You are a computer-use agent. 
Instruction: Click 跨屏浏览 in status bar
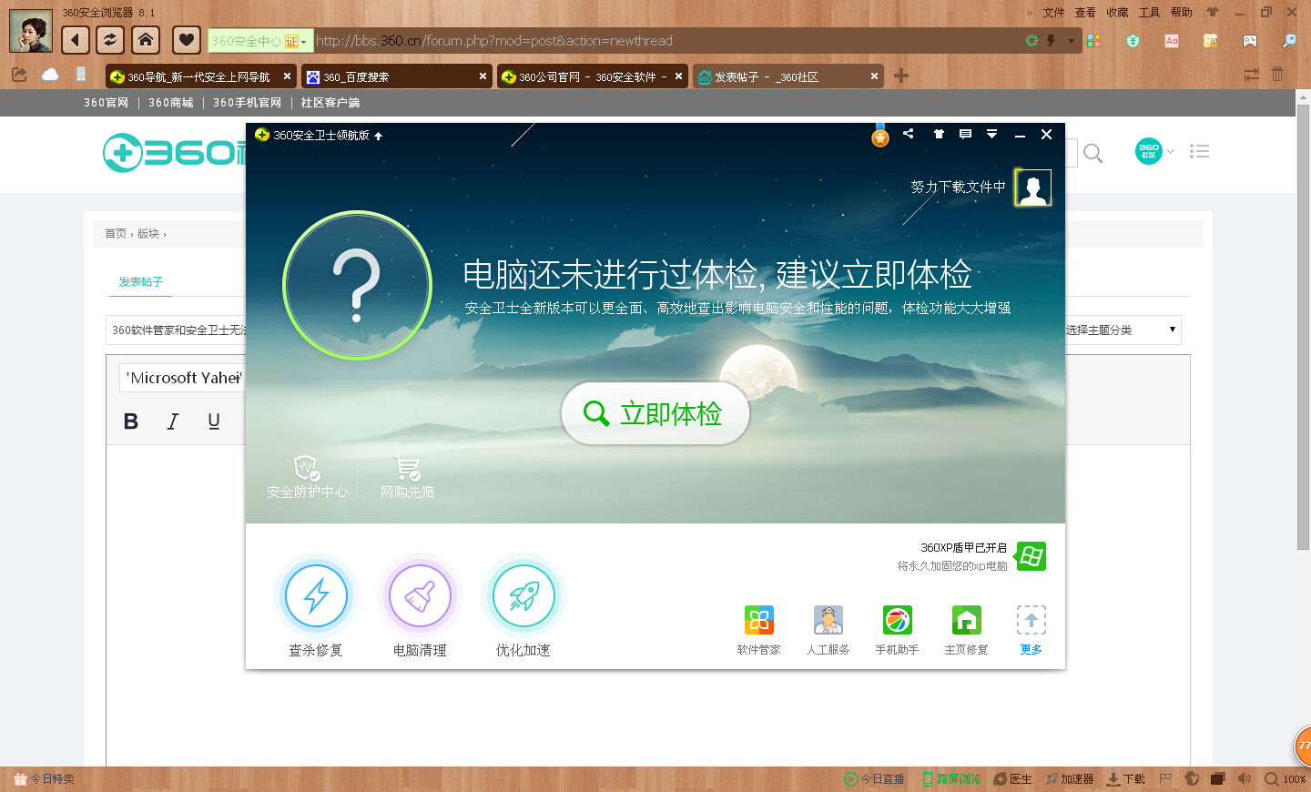[951, 779]
